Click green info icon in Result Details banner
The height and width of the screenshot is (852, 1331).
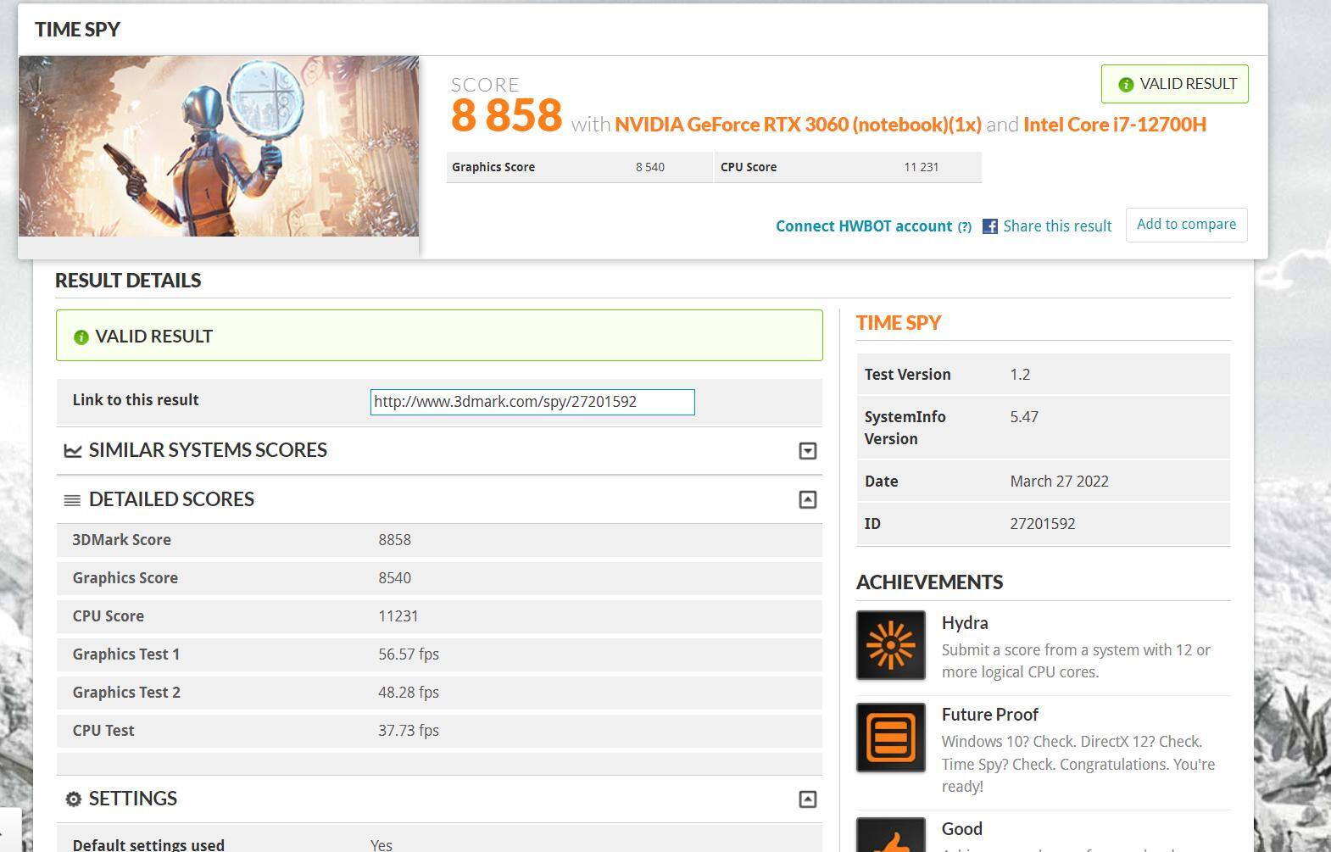click(x=81, y=337)
